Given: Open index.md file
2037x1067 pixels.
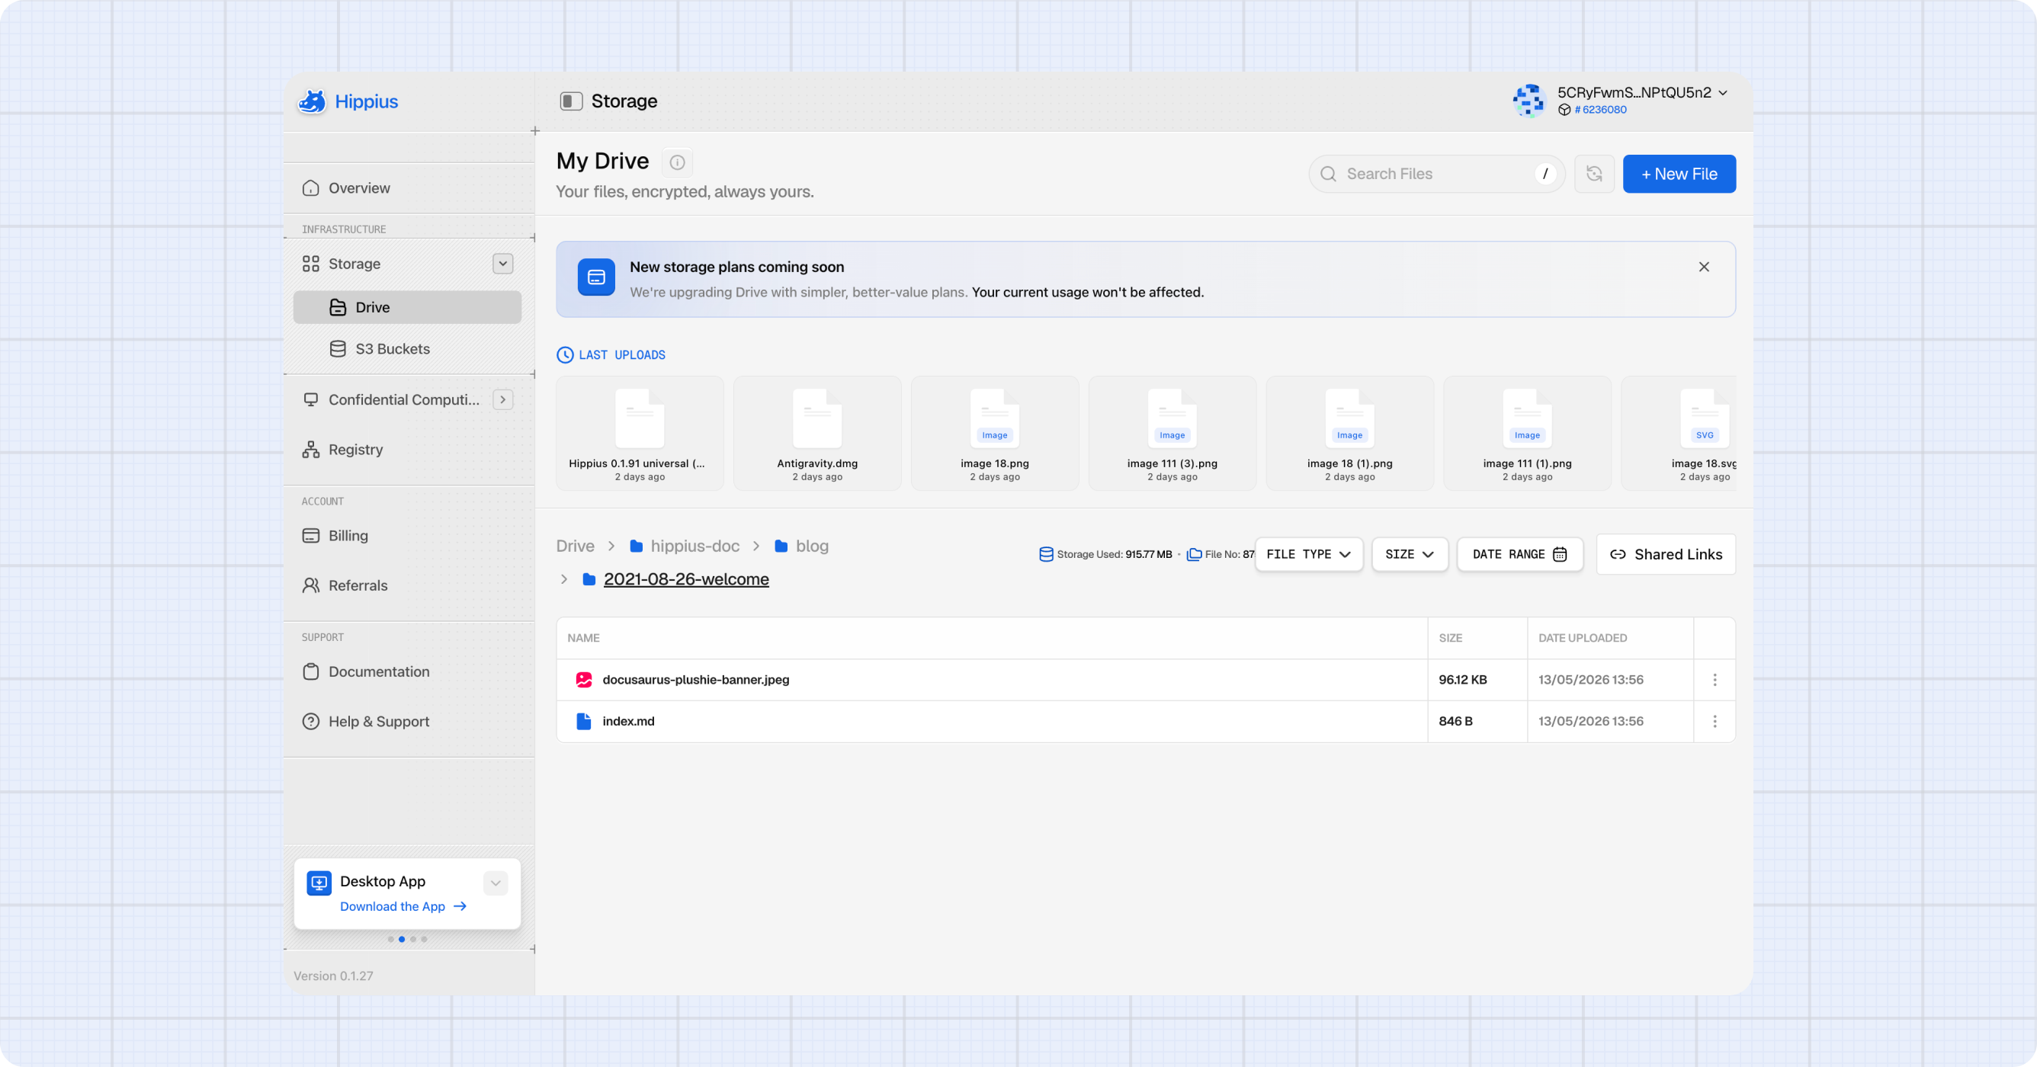Looking at the screenshot, I should [629, 722].
